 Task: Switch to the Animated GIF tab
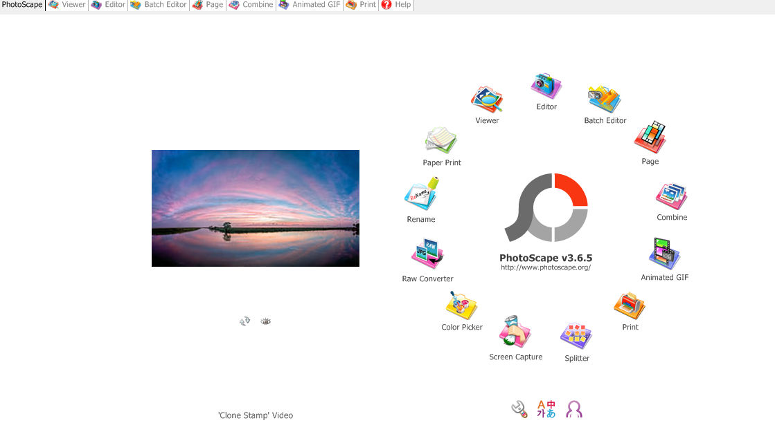click(310, 5)
